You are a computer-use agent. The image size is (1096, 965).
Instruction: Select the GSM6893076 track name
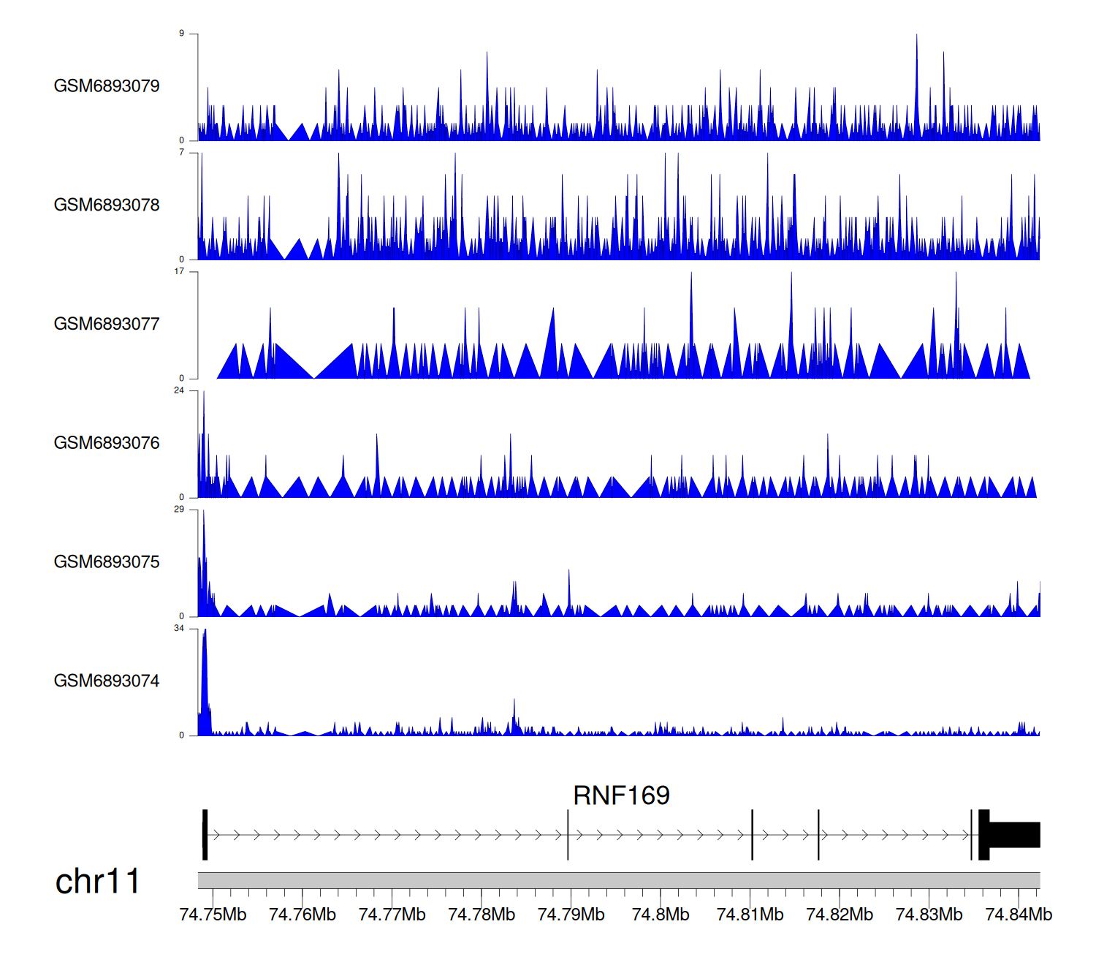107,444
